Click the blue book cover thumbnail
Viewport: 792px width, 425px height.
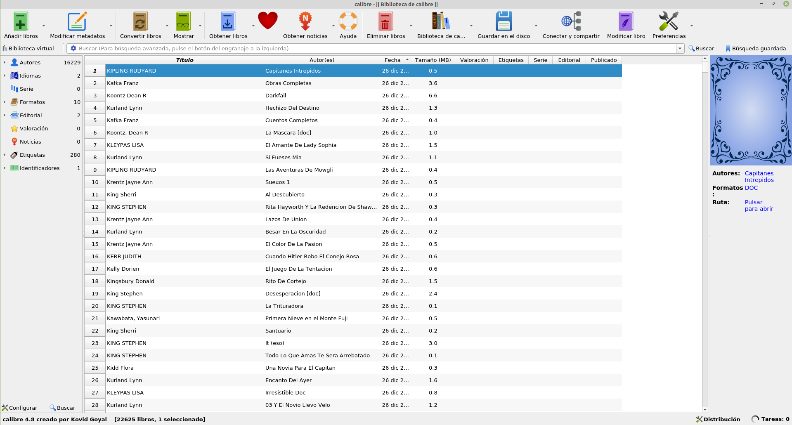pos(750,111)
